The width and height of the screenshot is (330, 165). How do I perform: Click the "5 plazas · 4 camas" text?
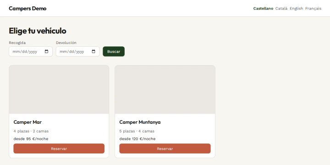coord(137,131)
